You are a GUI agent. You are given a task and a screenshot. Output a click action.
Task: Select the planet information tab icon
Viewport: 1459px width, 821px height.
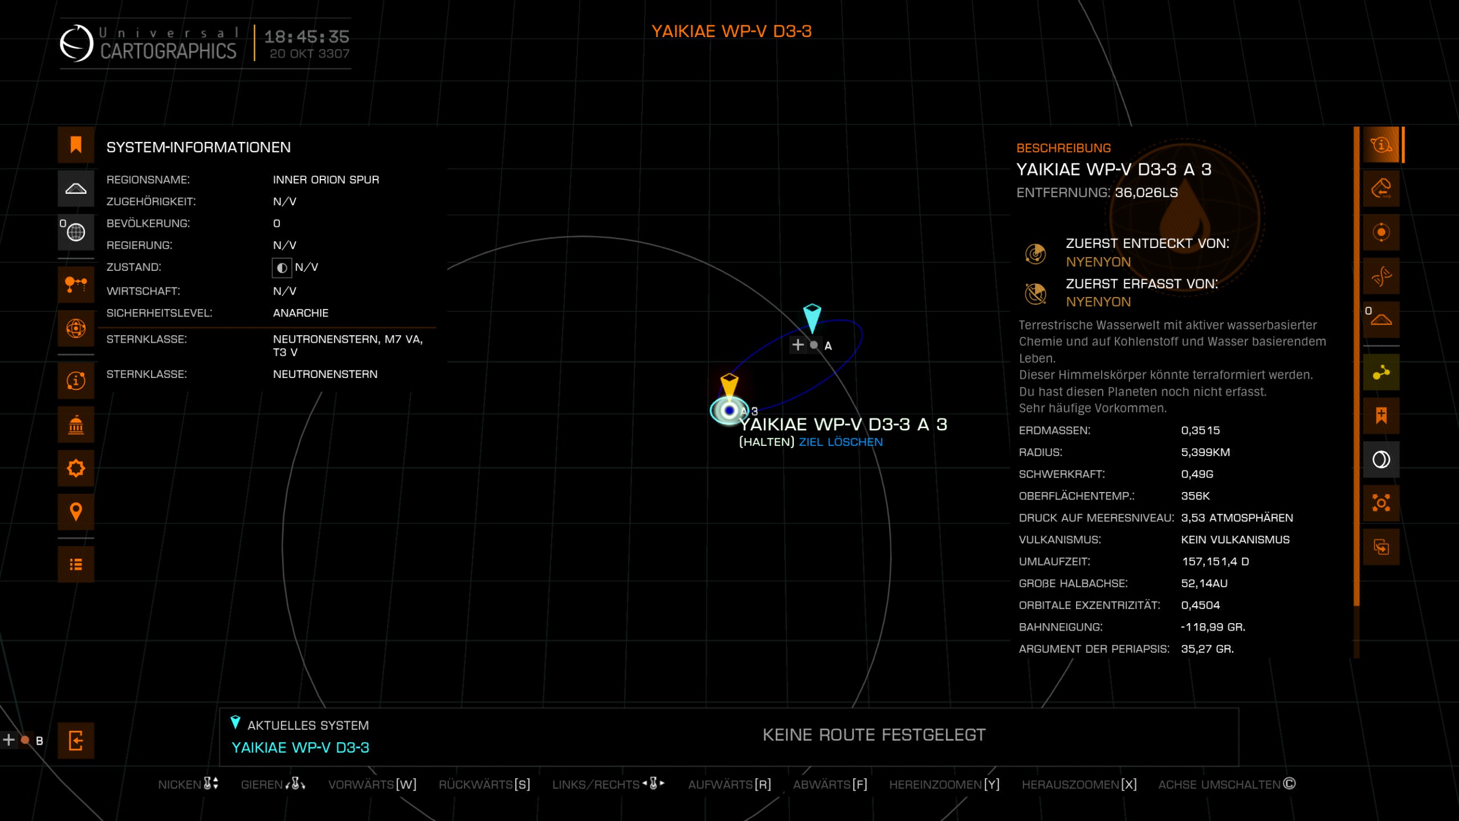point(1381,145)
